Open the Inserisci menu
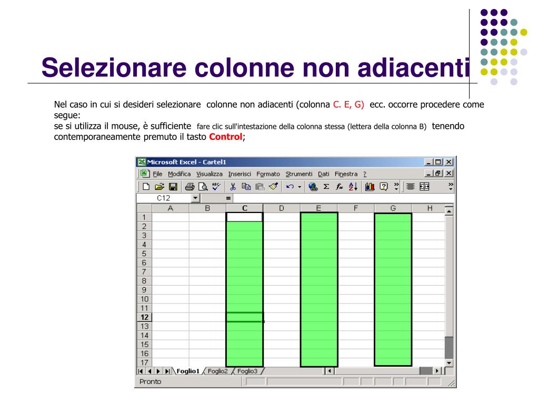This screenshot has width=539, height=404. coord(239,174)
